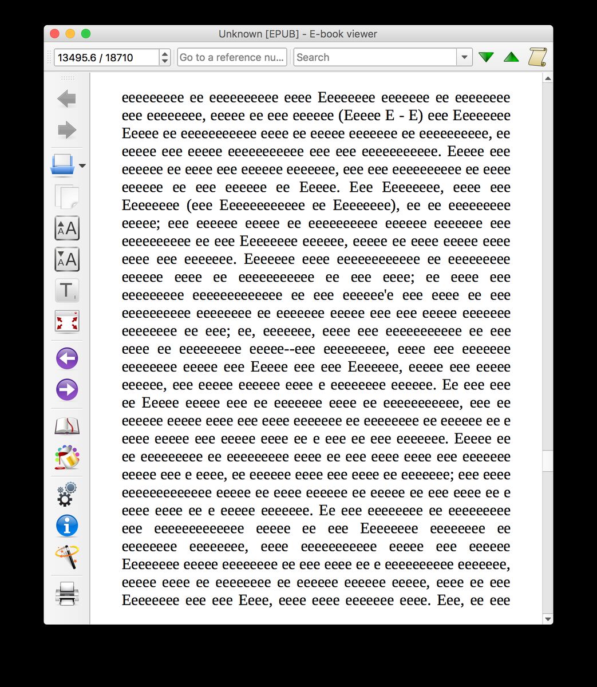
Task: Go to next page with purple right arrow
Action: (x=67, y=390)
